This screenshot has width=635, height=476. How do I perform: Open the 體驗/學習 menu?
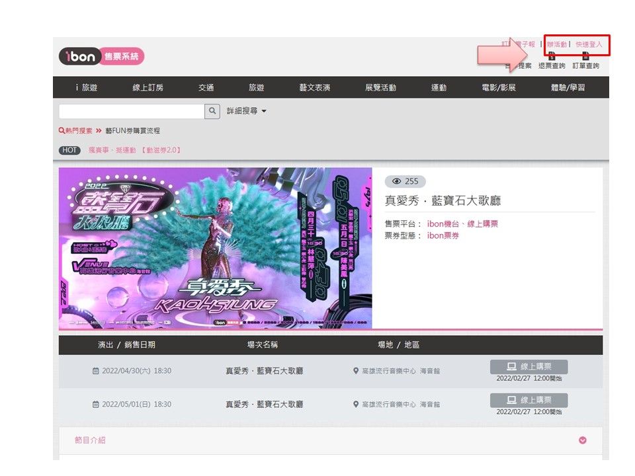point(568,87)
